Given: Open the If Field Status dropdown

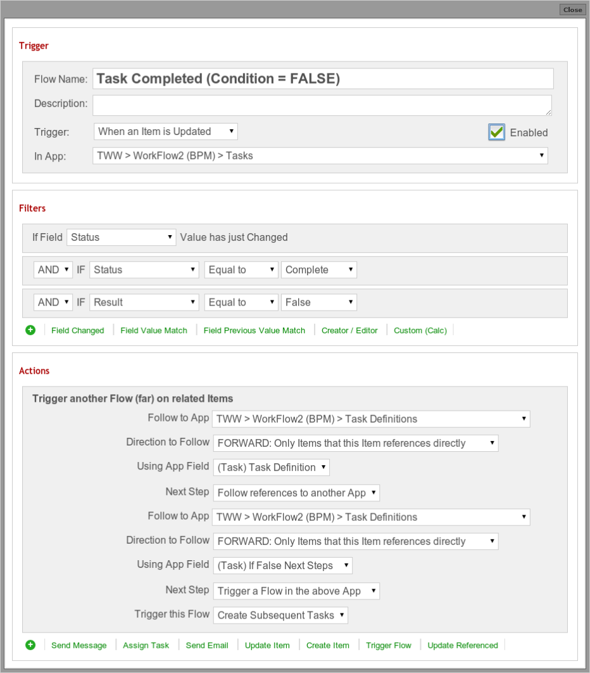Looking at the screenshot, I should (x=122, y=238).
